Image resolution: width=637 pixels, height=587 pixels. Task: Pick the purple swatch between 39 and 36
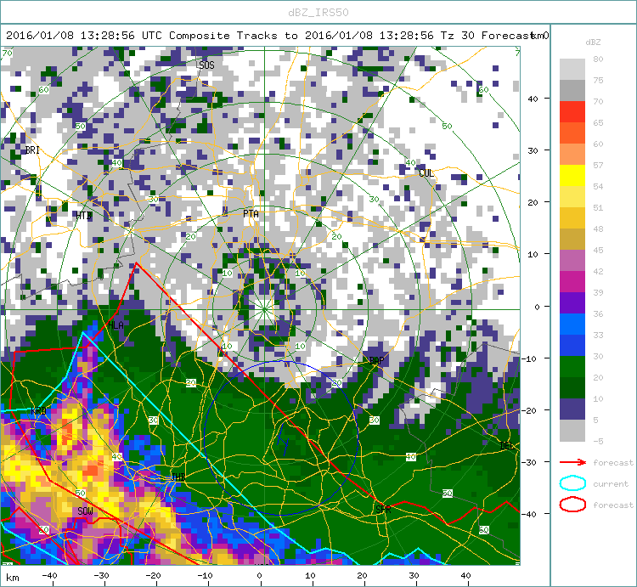[572, 302]
